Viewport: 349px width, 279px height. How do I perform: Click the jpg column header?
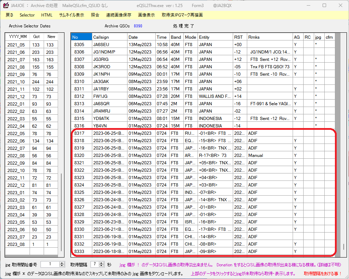pos(319,37)
